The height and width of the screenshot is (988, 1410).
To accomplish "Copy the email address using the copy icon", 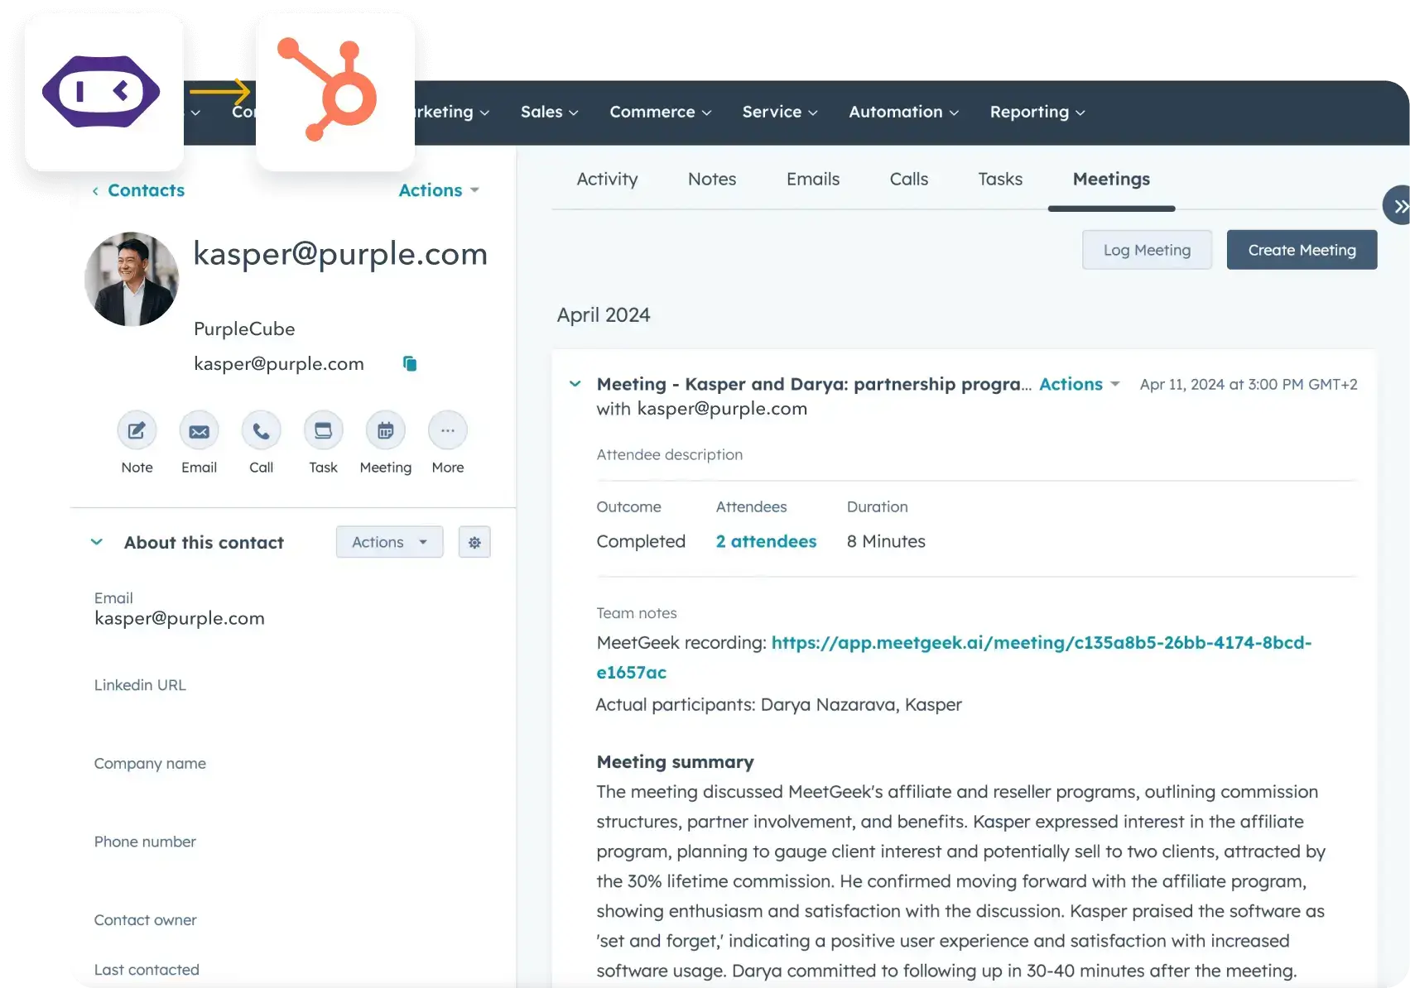I will click(410, 363).
